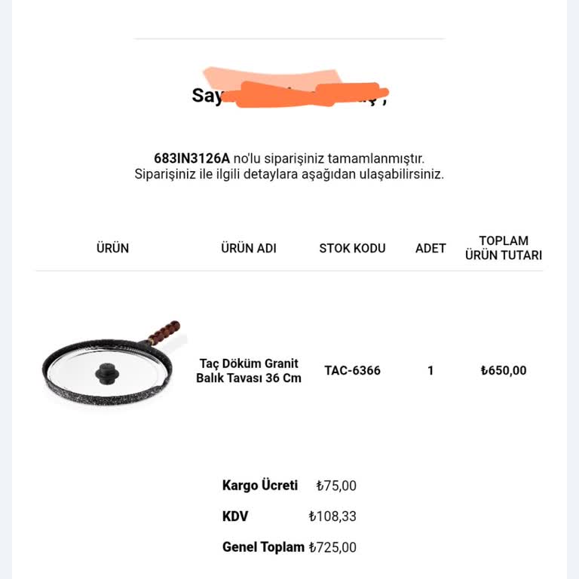Click the Kargo Ücreti label

[260, 486]
